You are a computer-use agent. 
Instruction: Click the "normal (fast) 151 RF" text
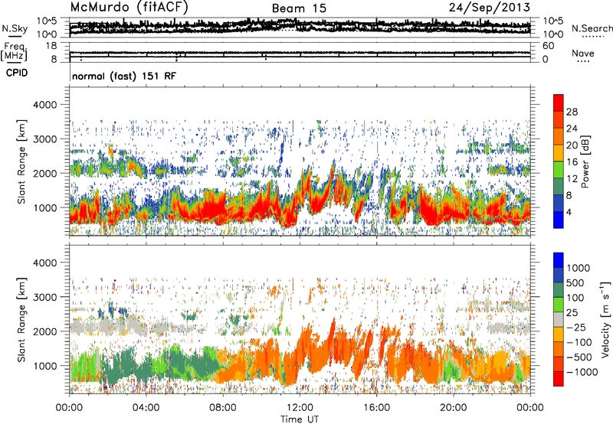click(124, 76)
